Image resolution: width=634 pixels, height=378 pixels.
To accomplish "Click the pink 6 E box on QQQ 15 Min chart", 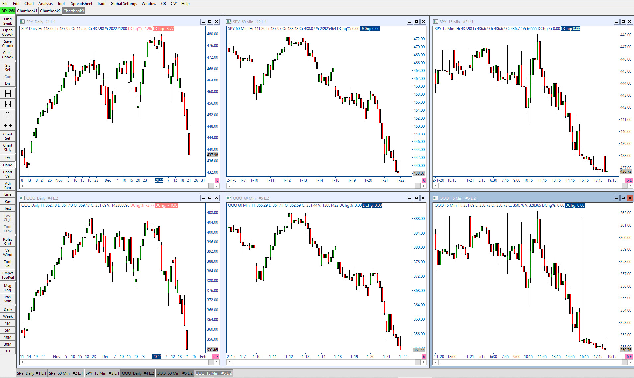I will 629,356.
